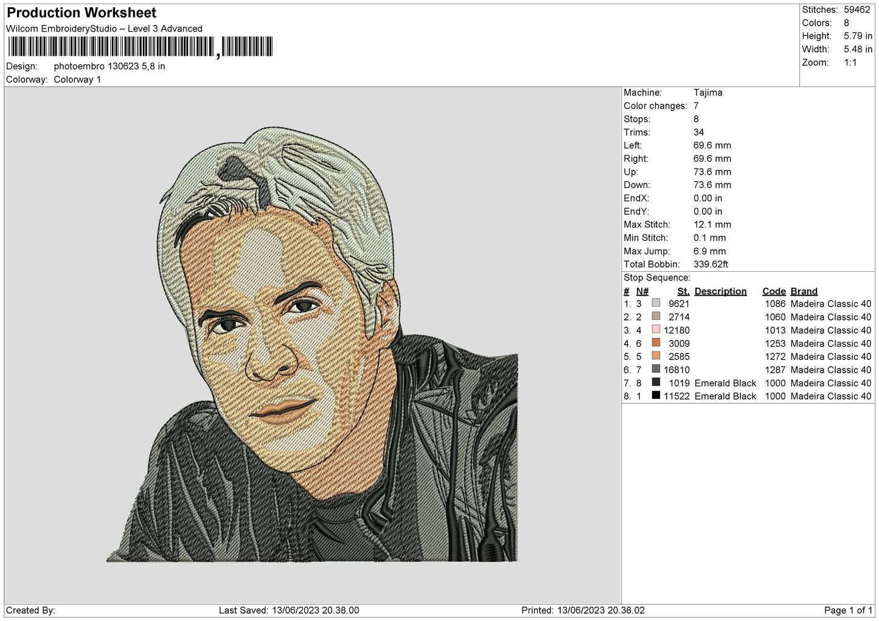Click the color swatch for code 1253

(656, 342)
